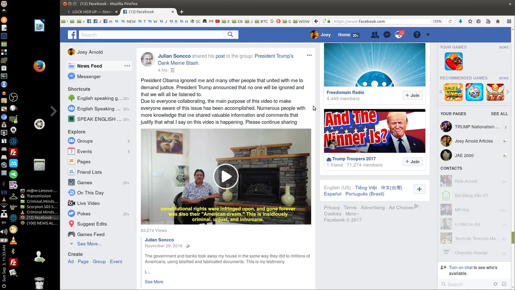Open Friend Lists in sidebar

click(x=89, y=172)
